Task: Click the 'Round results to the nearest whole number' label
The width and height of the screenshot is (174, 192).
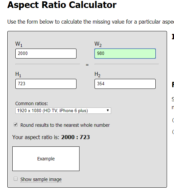Action: tap(65, 125)
